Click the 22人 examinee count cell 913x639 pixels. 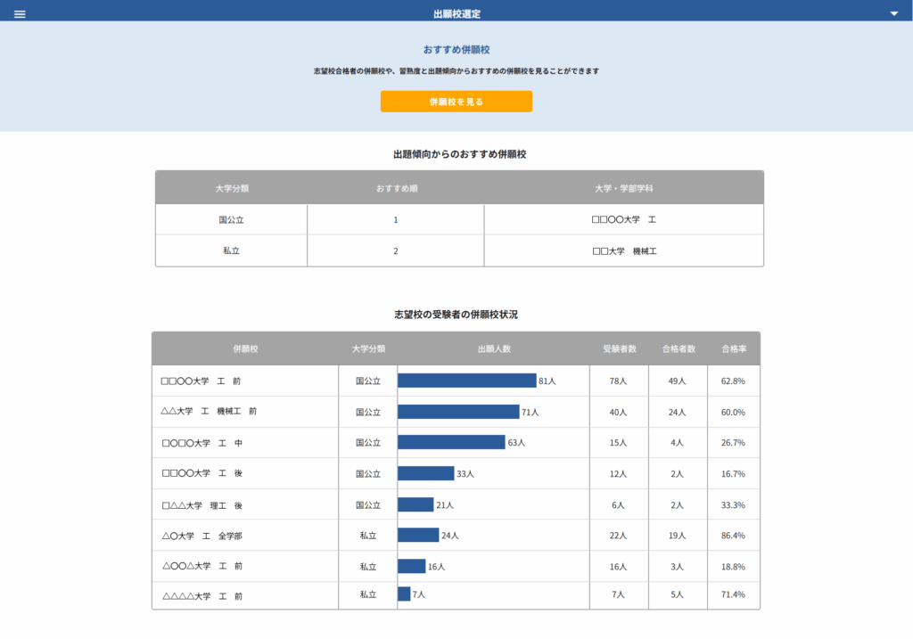[619, 536]
